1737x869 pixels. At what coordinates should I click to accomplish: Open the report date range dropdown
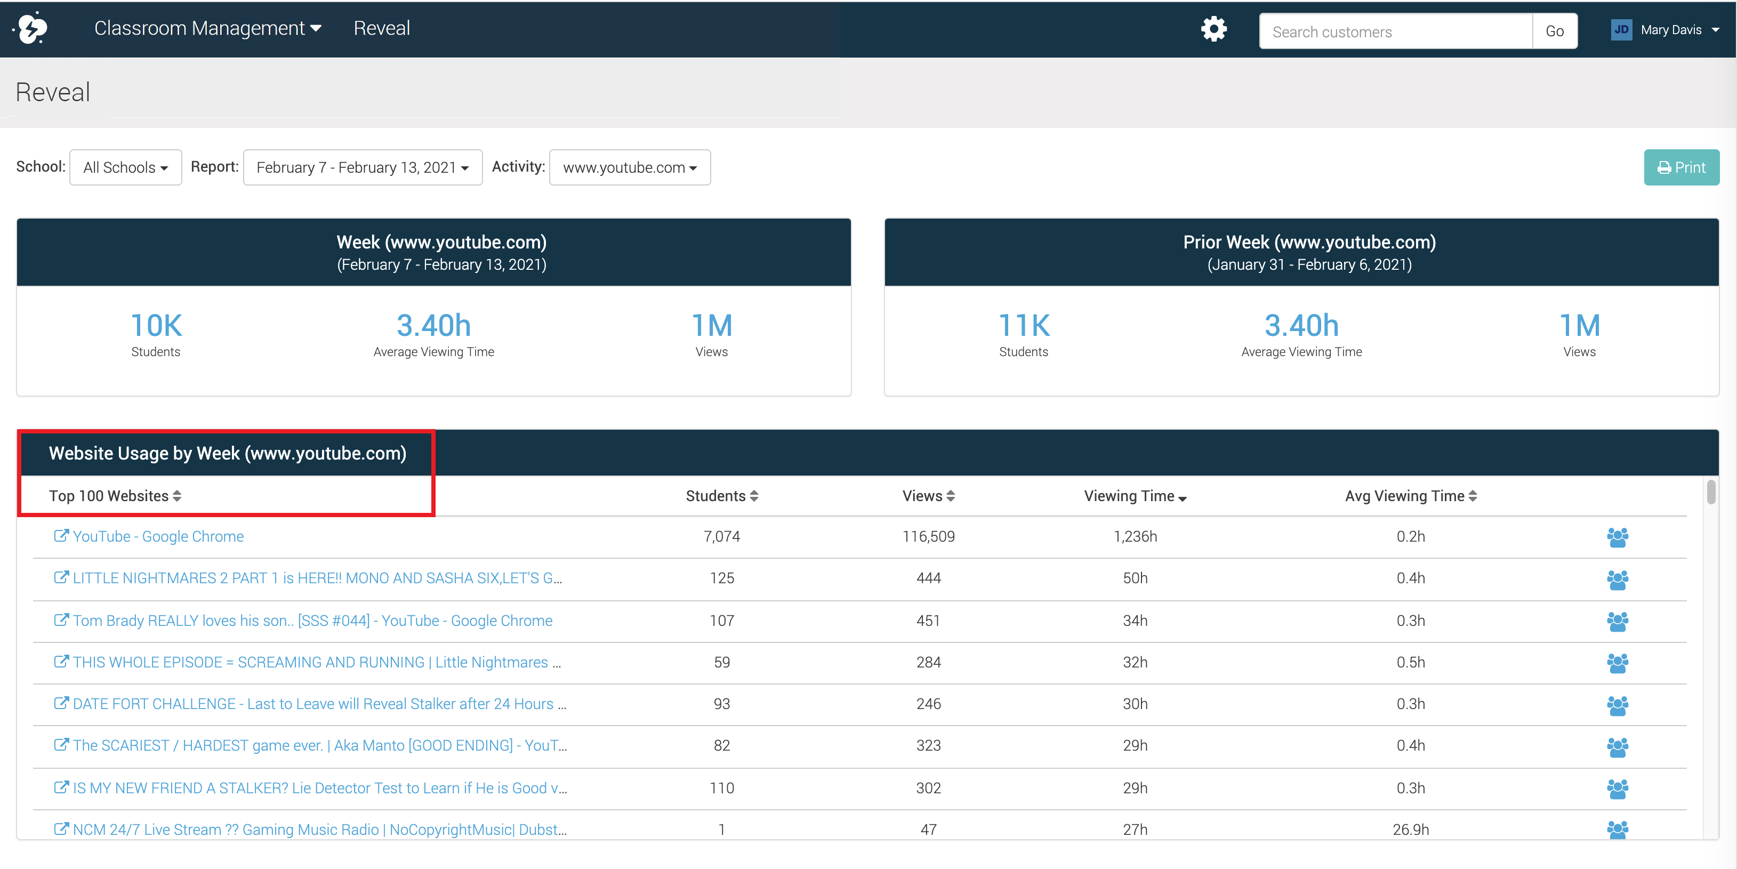[362, 167]
